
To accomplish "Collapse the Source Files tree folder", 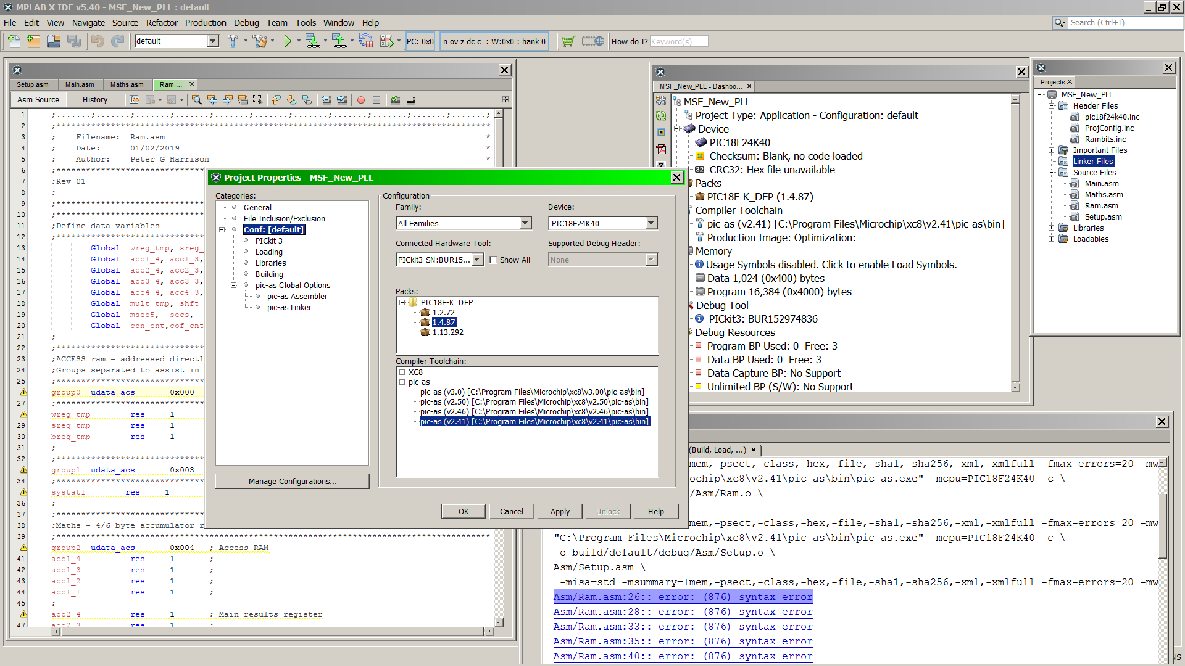I will coord(1051,173).
